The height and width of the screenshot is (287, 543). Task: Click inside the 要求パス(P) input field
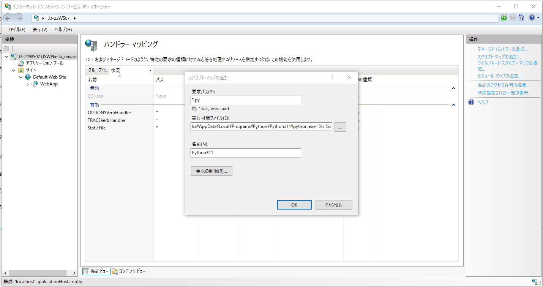(x=245, y=100)
